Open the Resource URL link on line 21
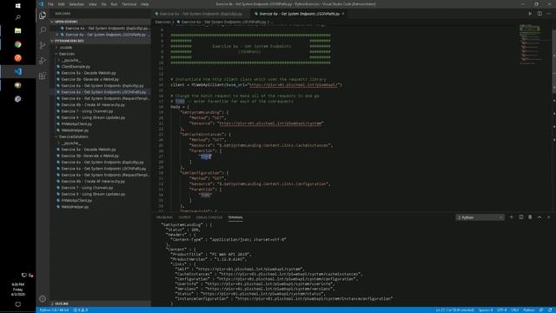This screenshot has height=313, width=556. [x=270, y=123]
